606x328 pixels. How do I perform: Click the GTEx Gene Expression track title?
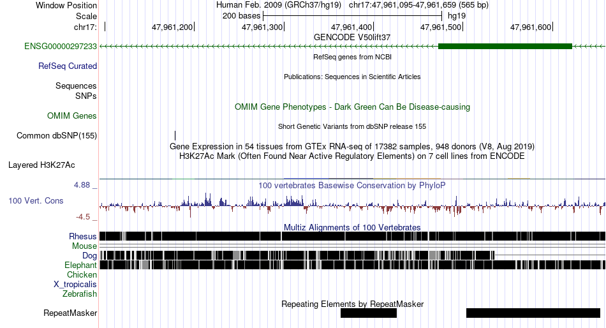[352, 147]
